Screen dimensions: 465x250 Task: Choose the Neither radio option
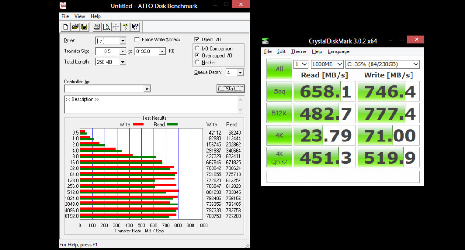coord(197,62)
